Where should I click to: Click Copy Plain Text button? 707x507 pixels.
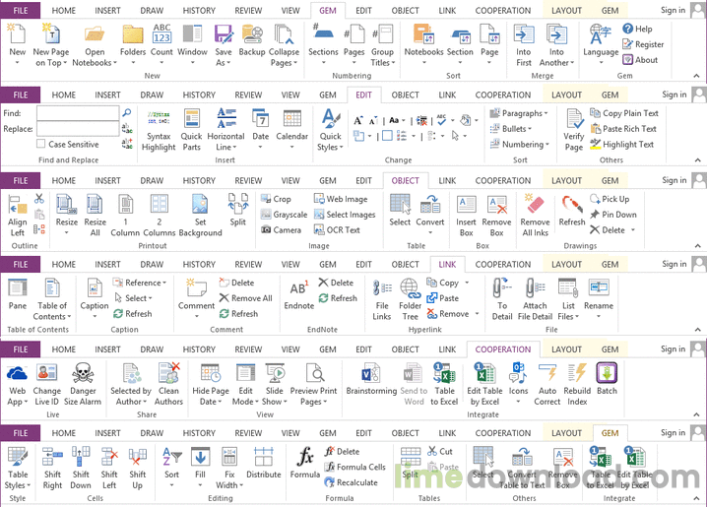click(x=624, y=113)
